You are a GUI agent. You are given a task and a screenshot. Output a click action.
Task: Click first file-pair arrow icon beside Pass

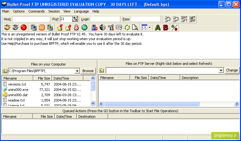tap(168, 19)
